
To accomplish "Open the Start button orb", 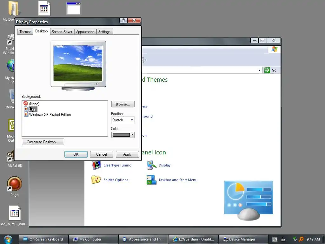I will click(x=8, y=240).
